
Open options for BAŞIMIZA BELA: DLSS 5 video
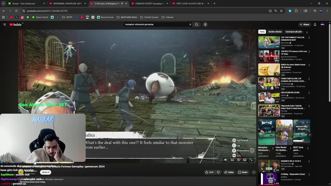point(309,161)
